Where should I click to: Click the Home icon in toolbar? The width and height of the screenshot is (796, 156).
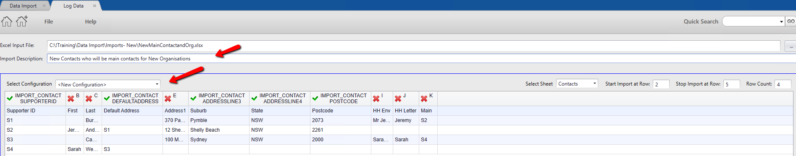[x=7, y=21]
